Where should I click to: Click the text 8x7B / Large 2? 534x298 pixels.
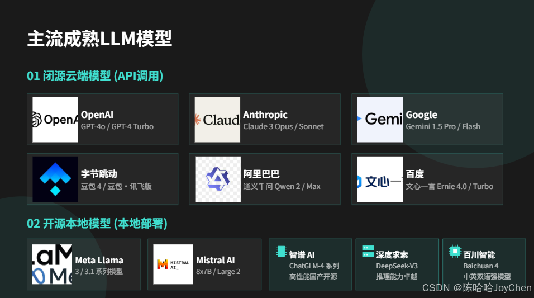click(218, 271)
